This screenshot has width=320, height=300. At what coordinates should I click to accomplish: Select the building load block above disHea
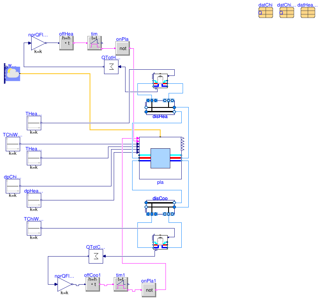[160, 81]
